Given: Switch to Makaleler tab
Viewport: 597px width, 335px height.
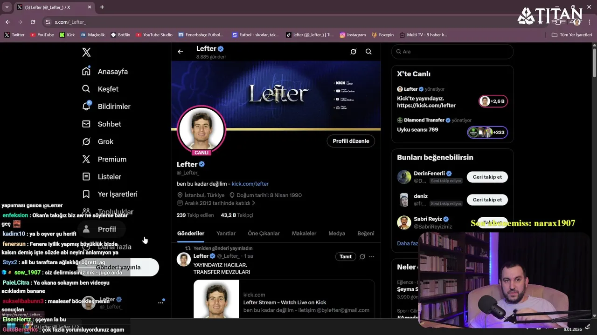Looking at the screenshot, I should tap(304, 234).
